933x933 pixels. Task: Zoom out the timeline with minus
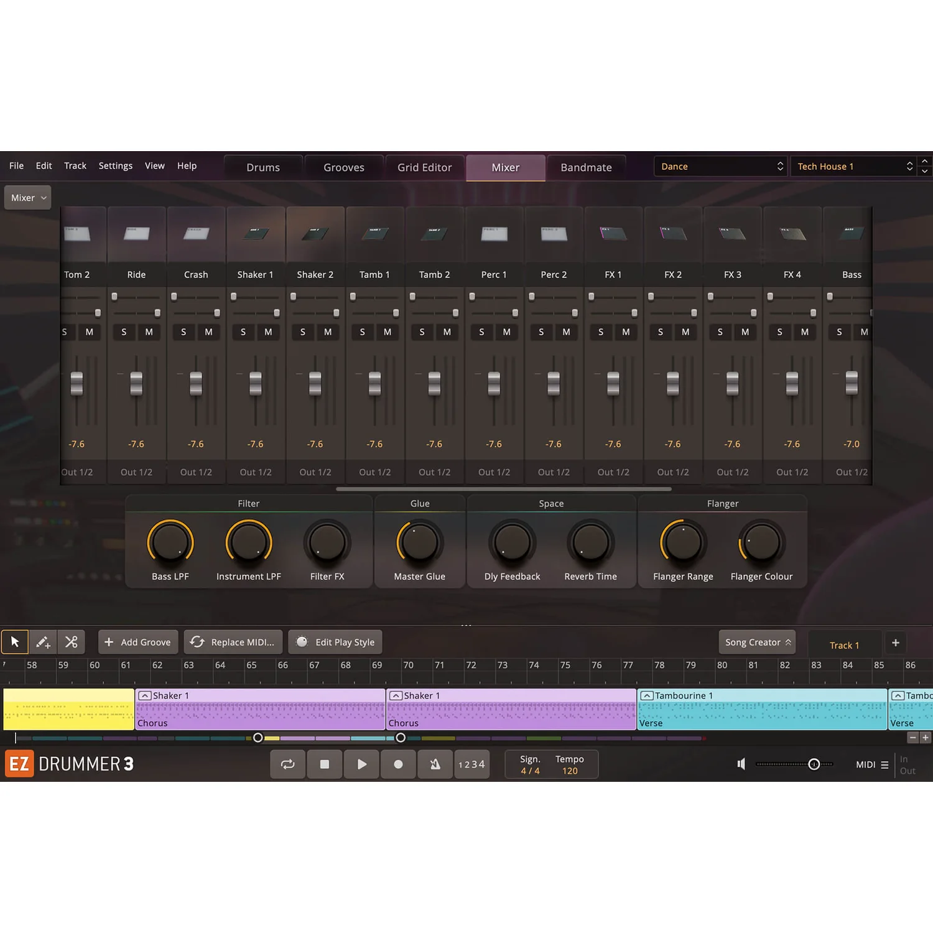point(913,738)
